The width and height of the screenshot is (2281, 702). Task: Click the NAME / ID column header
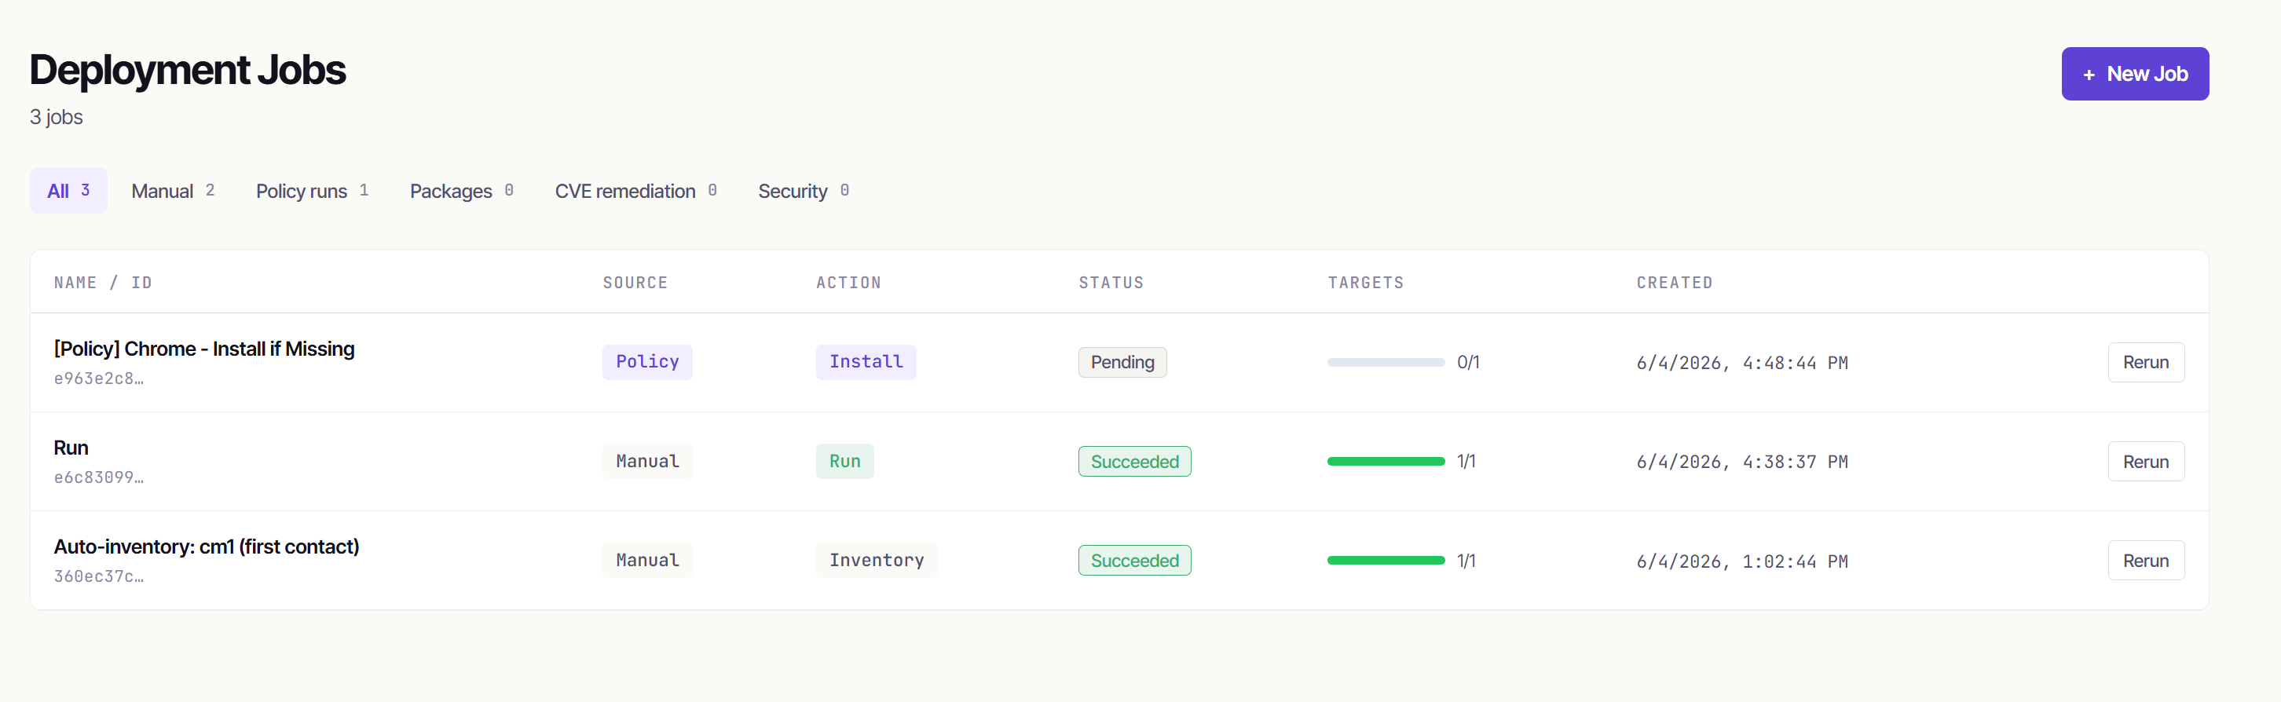tap(103, 283)
